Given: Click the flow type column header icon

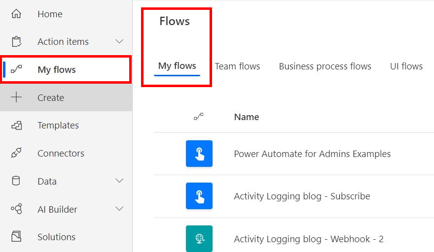Looking at the screenshot, I should (198, 117).
